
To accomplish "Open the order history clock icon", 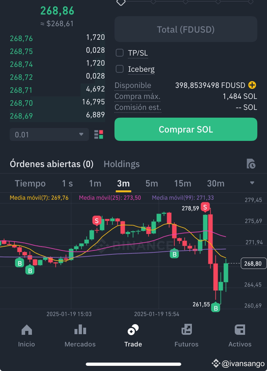I will click(251, 164).
